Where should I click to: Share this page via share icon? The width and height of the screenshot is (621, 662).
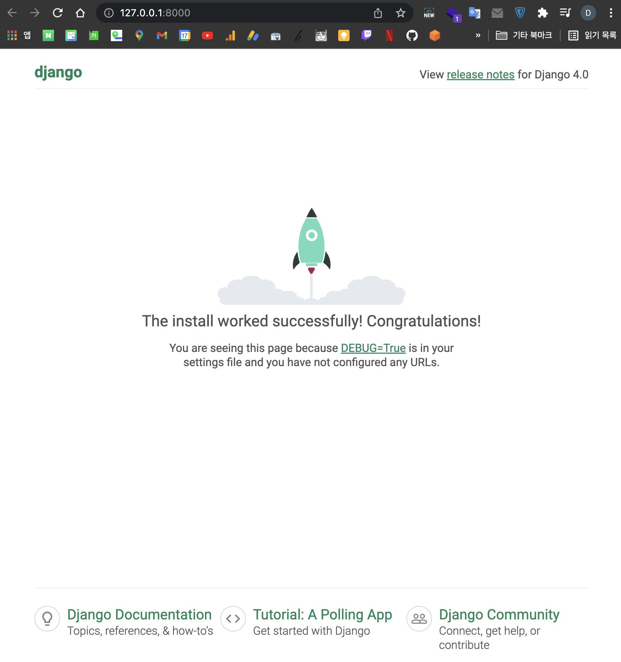coord(378,13)
